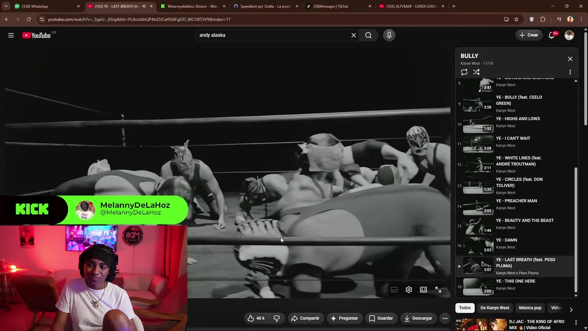The image size is (588, 331).
Task: Download video with Descargar
Action: pyautogui.click(x=418, y=318)
